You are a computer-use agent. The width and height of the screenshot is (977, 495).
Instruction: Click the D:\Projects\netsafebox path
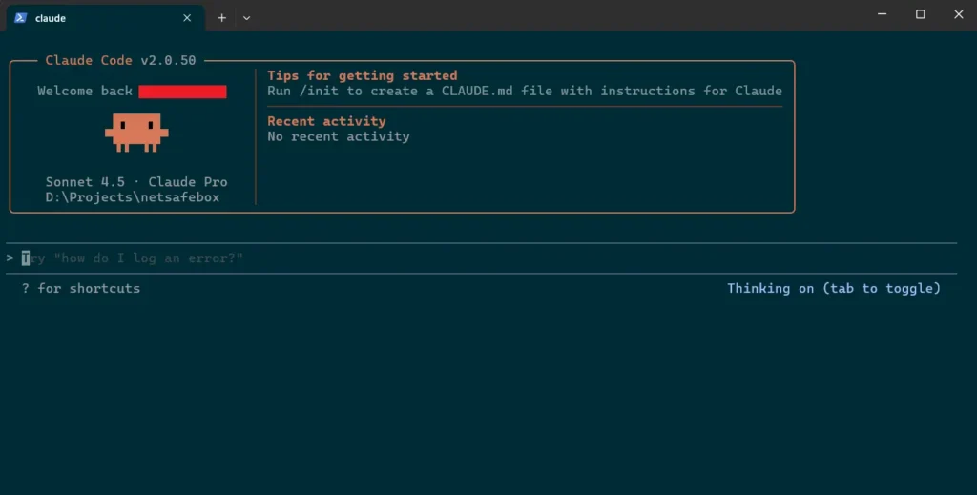click(133, 196)
